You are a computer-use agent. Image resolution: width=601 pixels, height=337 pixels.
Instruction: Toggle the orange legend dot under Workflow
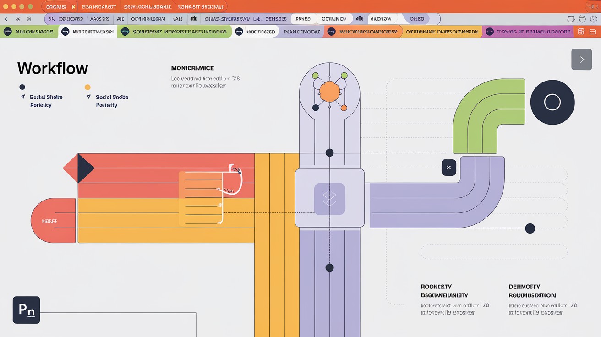click(x=87, y=87)
